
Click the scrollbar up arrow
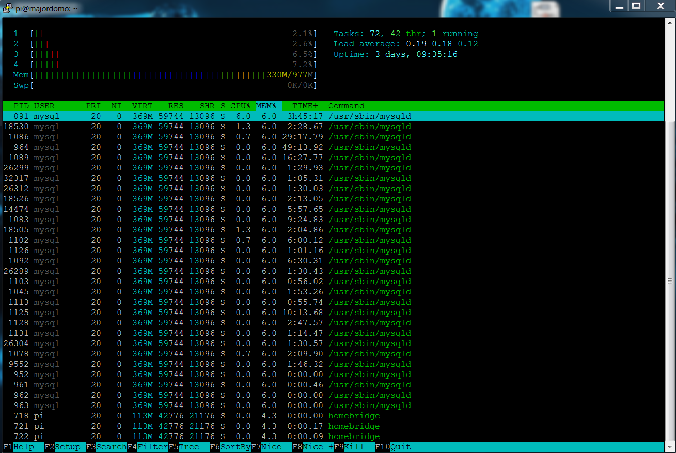click(x=670, y=22)
